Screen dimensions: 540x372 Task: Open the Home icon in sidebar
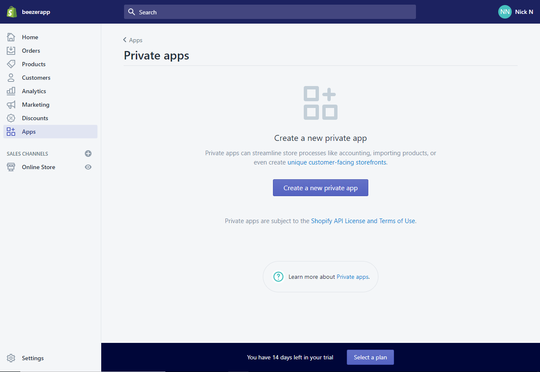(11, 37)
